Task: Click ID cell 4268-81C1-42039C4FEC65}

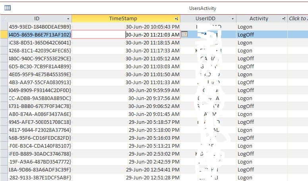Action: tap(40, 50)
